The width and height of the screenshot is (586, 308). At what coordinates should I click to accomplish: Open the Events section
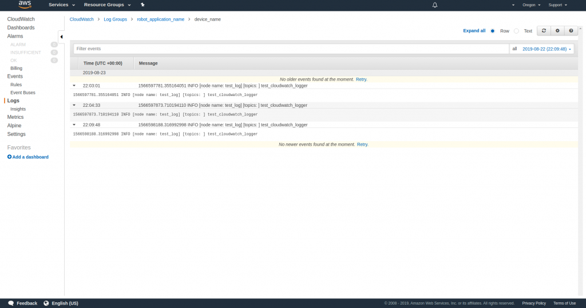pos(15,76)
